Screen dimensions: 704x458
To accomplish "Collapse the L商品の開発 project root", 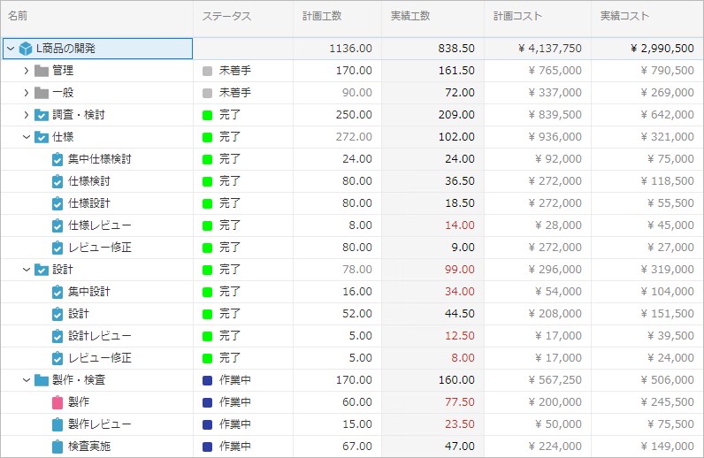I will click(x=11, y=49).
